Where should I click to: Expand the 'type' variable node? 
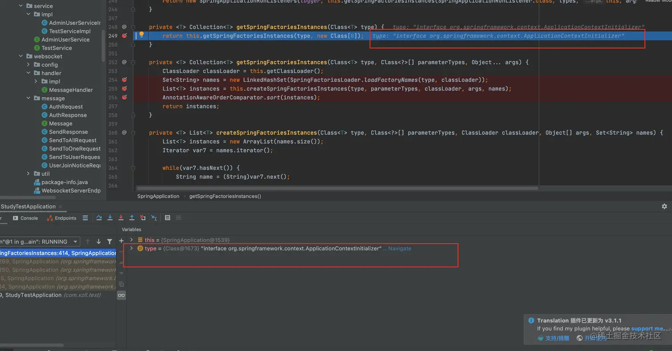(x=132, y=248)
